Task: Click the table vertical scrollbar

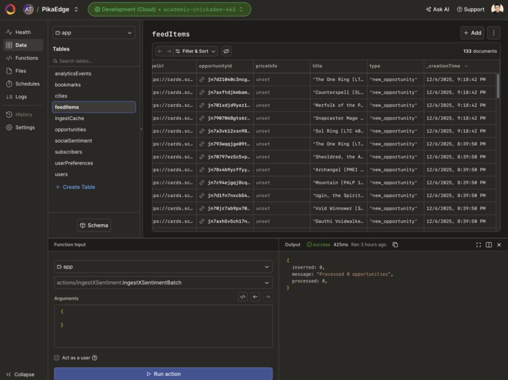Action: (498, 86)
